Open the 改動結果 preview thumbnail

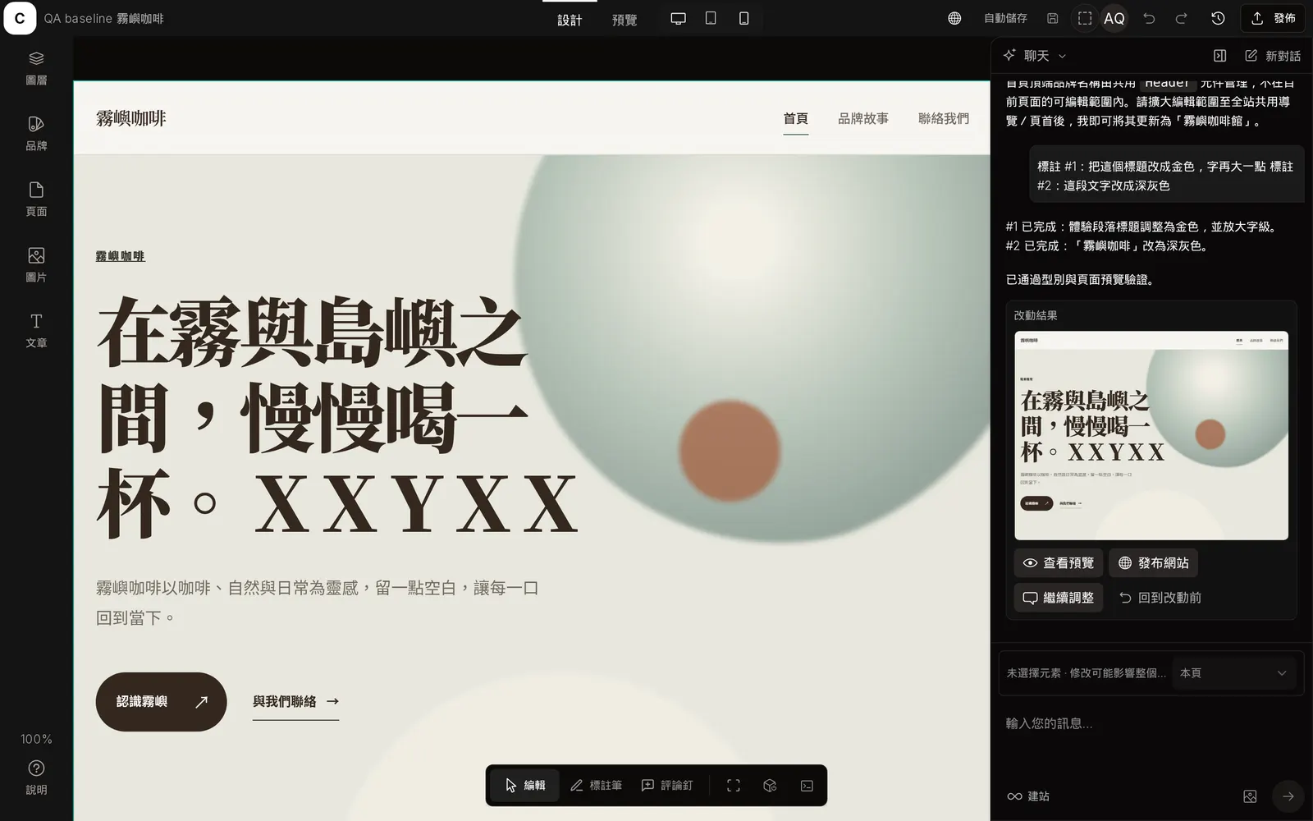1151,435
